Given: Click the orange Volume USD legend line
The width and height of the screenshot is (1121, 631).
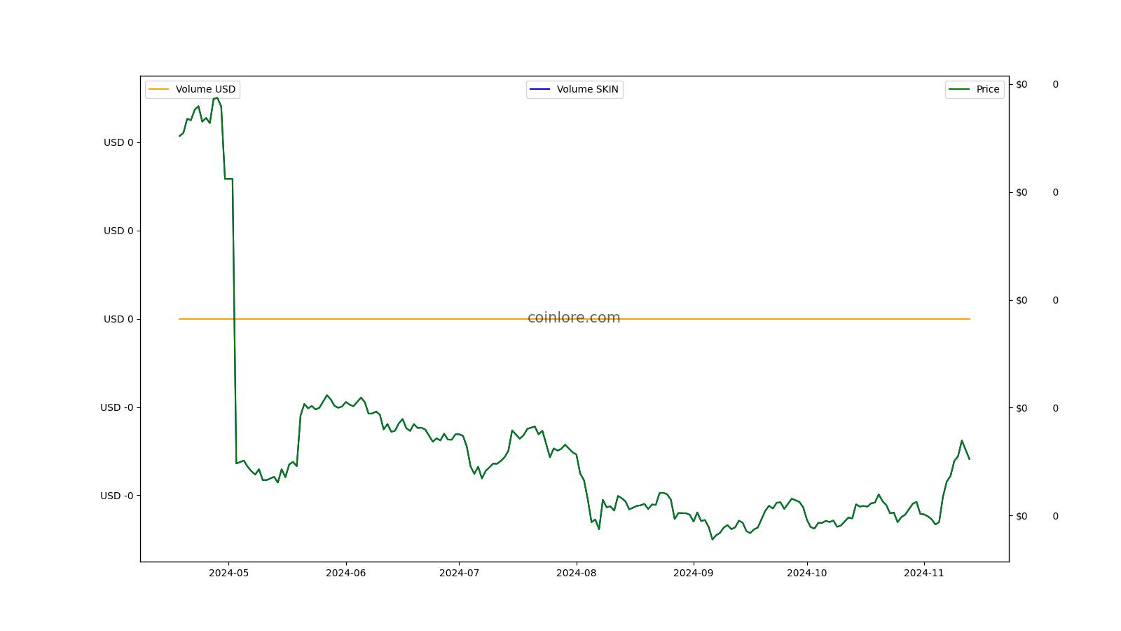Looking at the screenshot, I should pyautogui.click(x=159, y=89).
